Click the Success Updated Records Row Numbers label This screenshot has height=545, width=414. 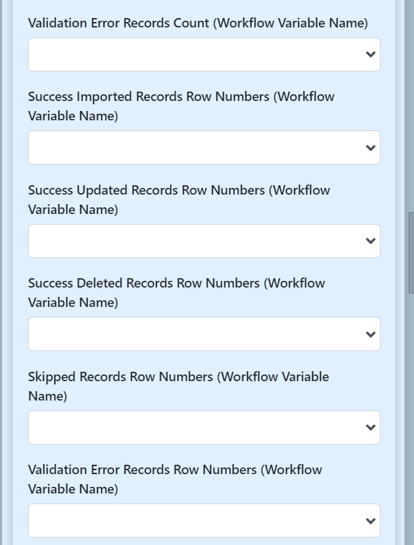[x=179, y=199]
